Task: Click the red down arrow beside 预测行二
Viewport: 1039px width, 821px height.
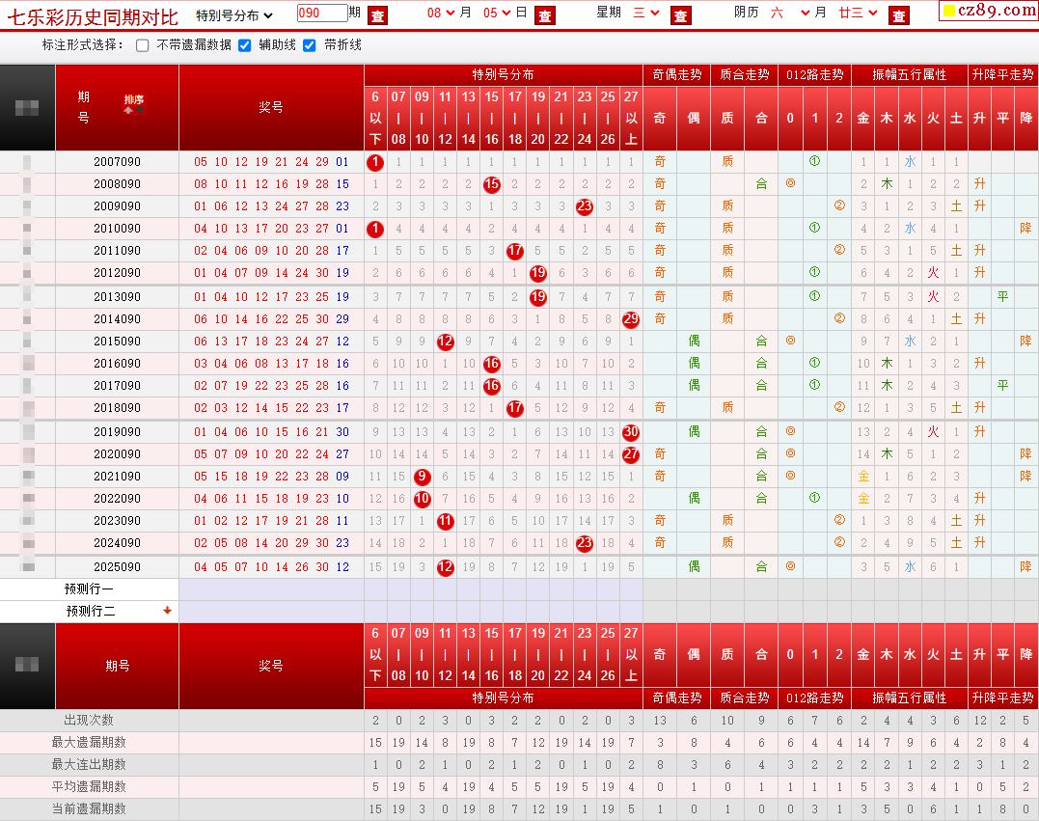Action: 167,611
